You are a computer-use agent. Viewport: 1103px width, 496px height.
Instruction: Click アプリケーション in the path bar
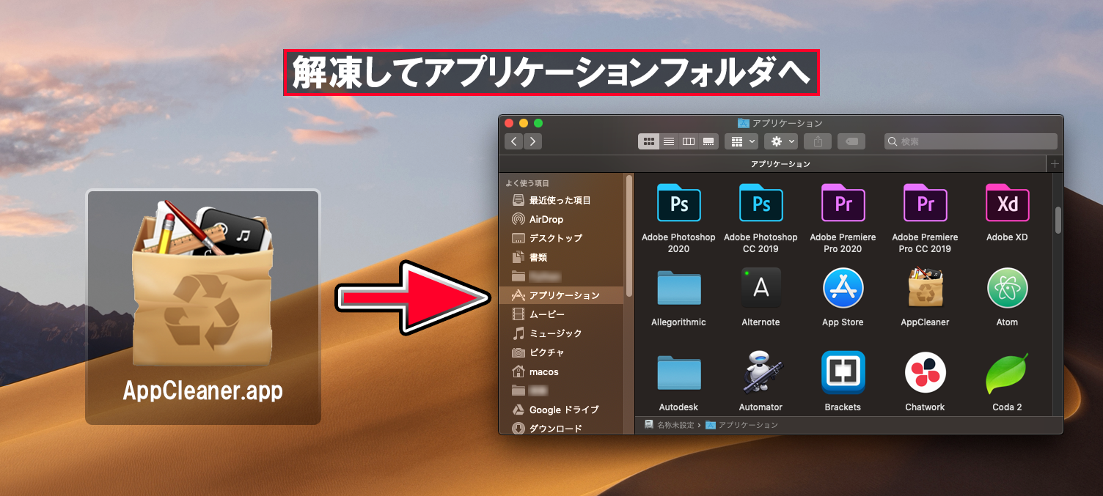(741, 425)
